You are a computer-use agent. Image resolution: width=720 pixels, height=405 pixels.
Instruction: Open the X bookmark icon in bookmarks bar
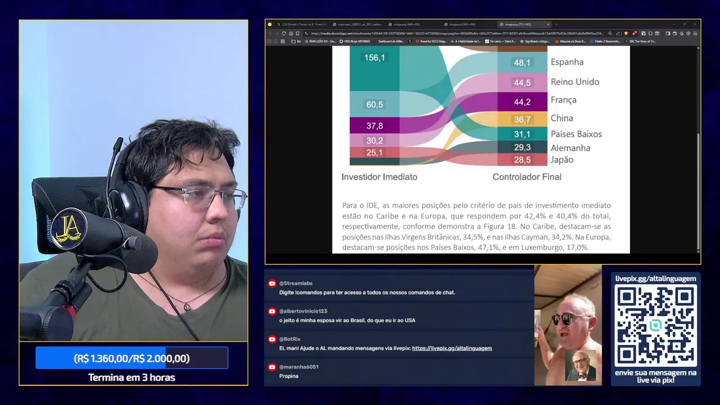[x=410, y=41]
